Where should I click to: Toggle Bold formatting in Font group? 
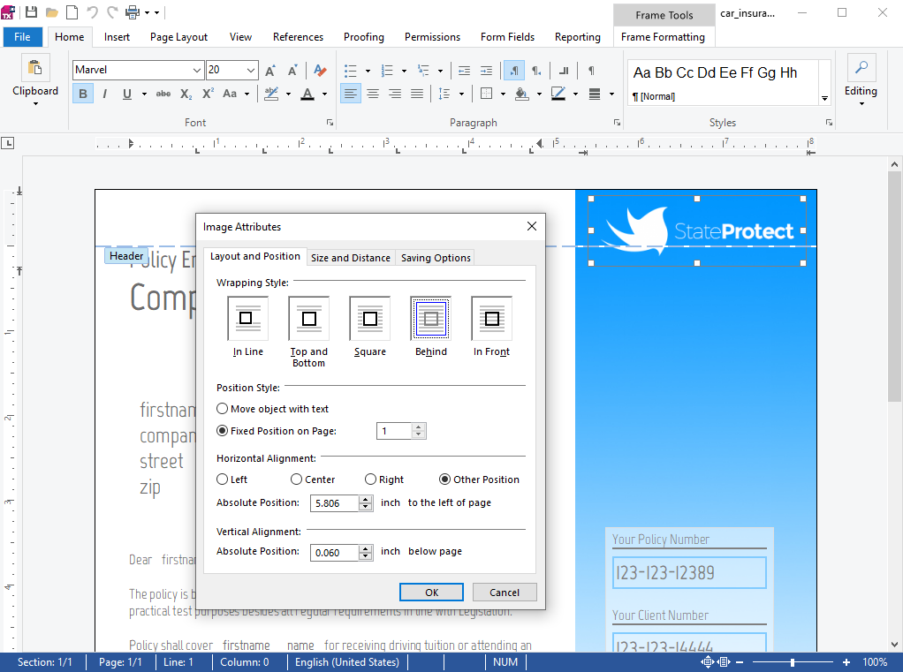coord(83,94)
